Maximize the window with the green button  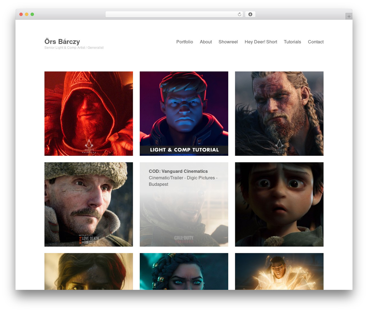pyautogui.click(x=32, y=14)
